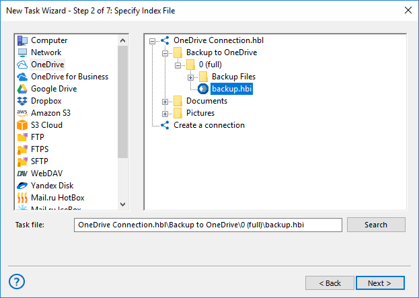Viewport: 419px width, 298px height.
Task: Select the FTPS entry label
Action: 40,149
